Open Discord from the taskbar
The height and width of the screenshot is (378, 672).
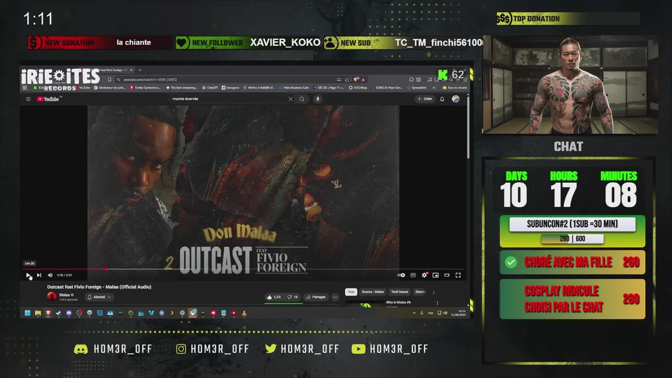coord(69,313)
